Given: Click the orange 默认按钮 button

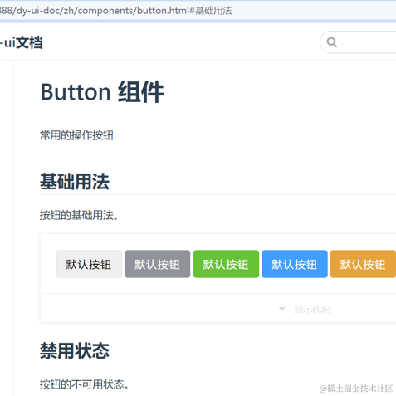Looking at the screenshot, I should click(x=363, y=264).
